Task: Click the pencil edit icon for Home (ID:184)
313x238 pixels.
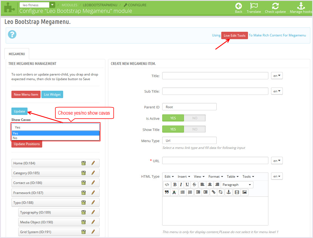Action: 93,163
